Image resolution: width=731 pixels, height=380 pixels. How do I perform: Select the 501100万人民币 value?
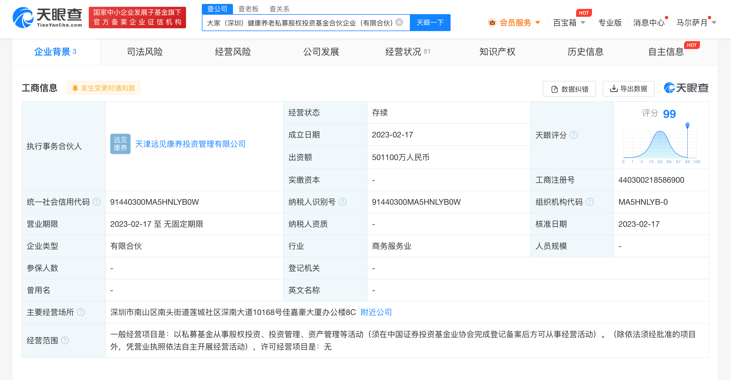point(400,157)
